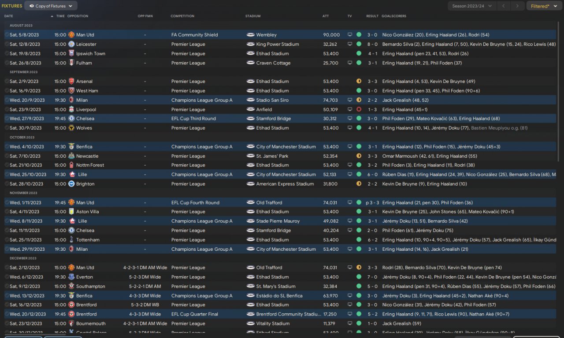Click the Brighton club badge
This screenshot has height=338, width=564.
[x=71, y=184]
